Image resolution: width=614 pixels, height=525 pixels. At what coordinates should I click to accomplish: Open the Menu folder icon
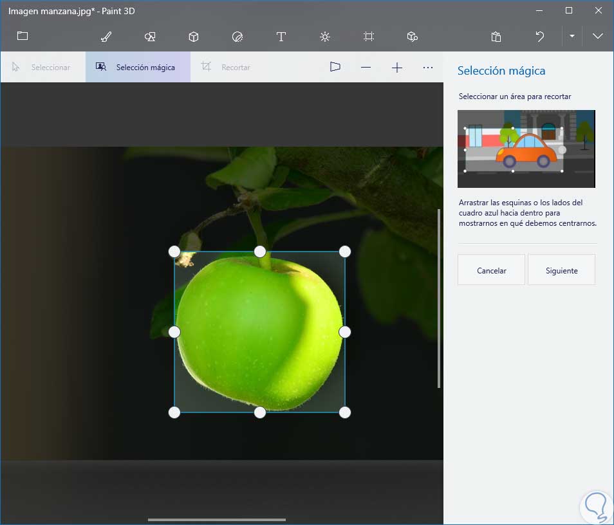click(23, 36)
